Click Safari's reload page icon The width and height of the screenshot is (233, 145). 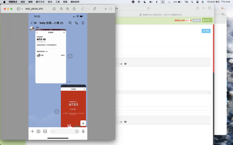click(149, 8)
